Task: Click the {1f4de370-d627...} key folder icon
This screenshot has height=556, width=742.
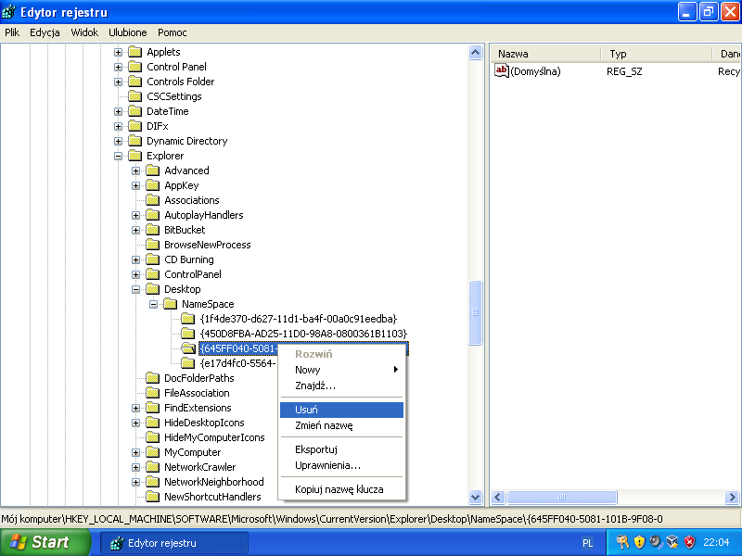Action: click(188, 319)
